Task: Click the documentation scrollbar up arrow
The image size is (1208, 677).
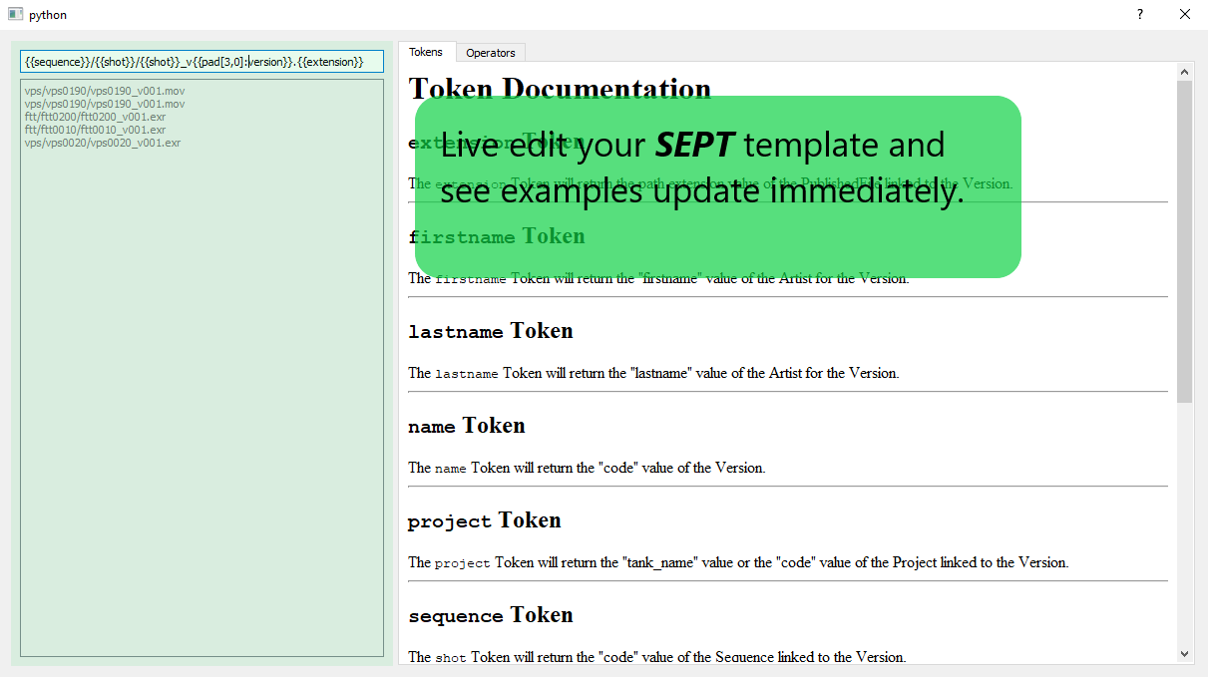Action: pos(1185,72)
